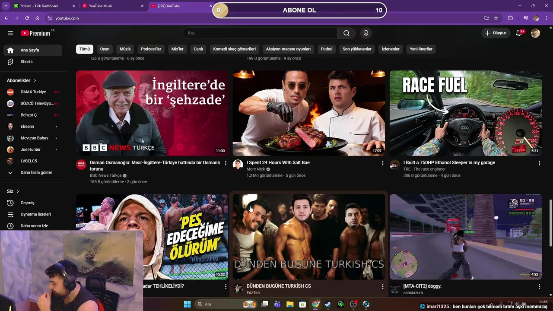
Task: Launch Steam from the taskbar
Action: [x=328, y=304]
